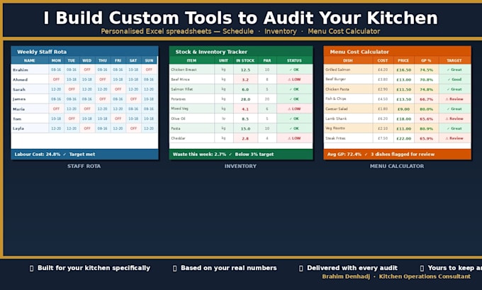Image resolution: width=482 pixels, height=290 pixels.
Task: Click Ahmed's OFF cell under MON
Action: (x=56, y=79)
